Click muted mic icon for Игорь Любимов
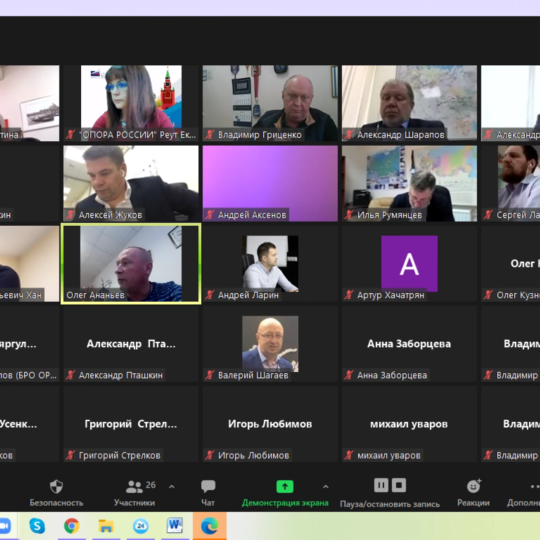 coord(210,455)
